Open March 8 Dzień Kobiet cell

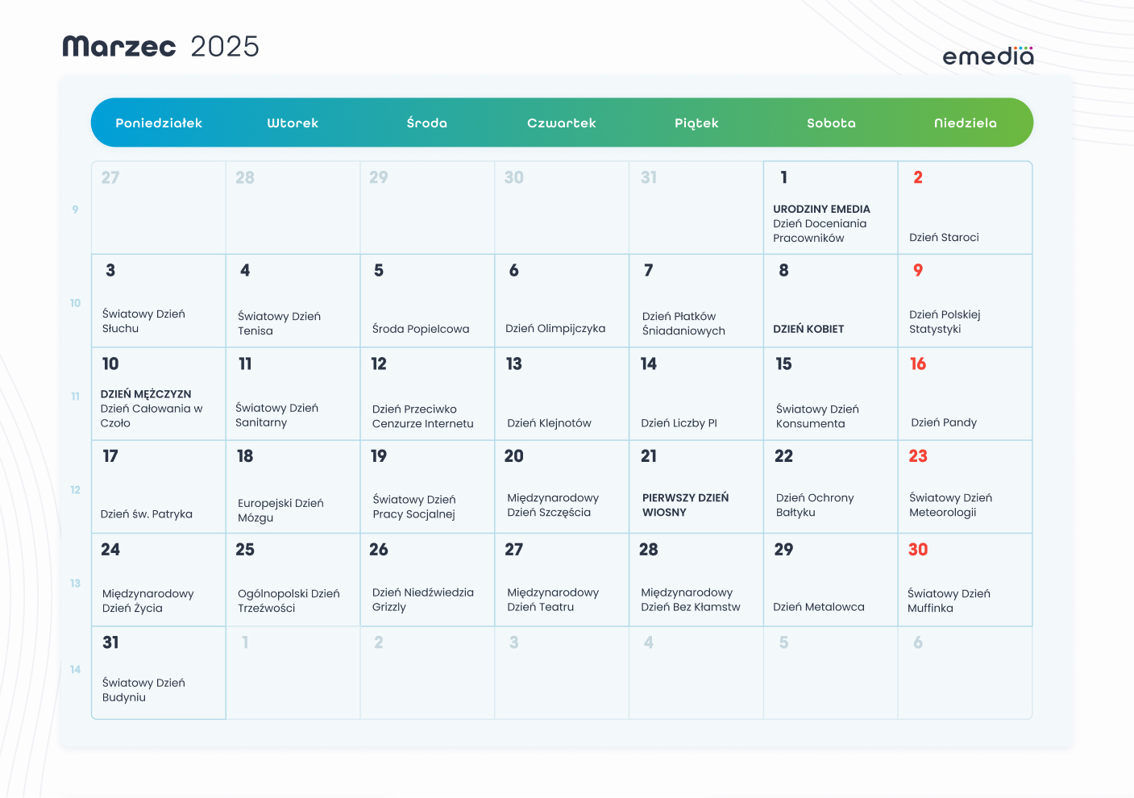click(808, 329)
